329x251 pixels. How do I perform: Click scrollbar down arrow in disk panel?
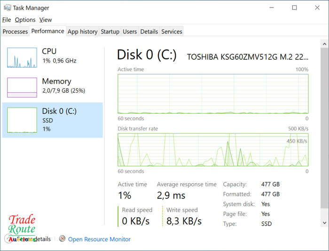coord(324,223)
